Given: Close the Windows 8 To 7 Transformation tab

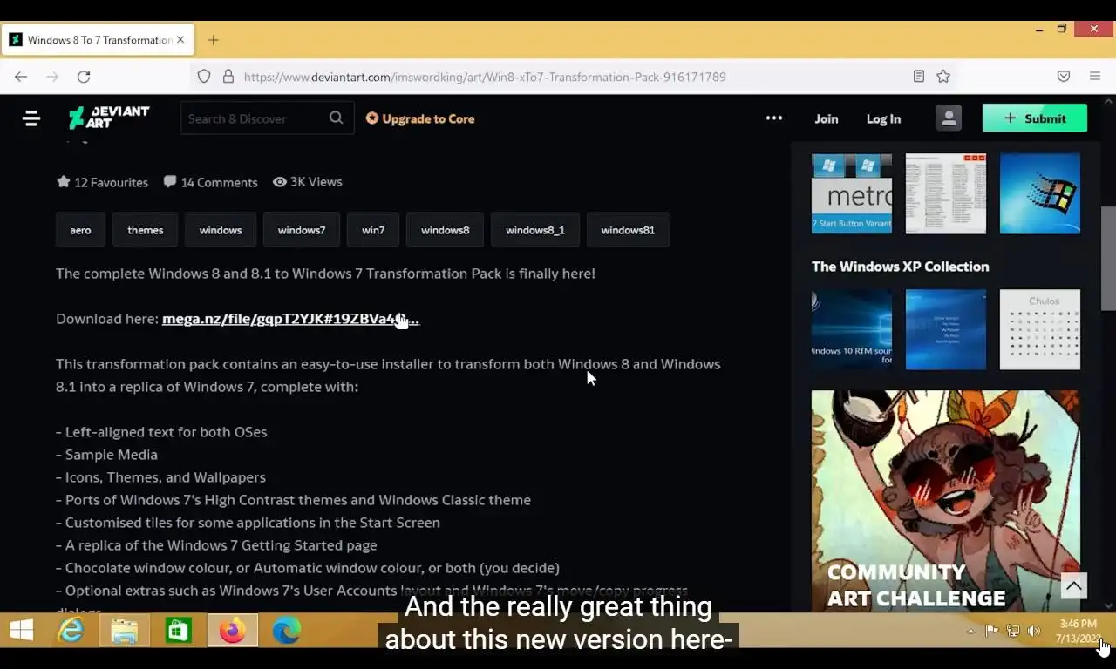Looking at the screenshot, I should tap(180, 40).
